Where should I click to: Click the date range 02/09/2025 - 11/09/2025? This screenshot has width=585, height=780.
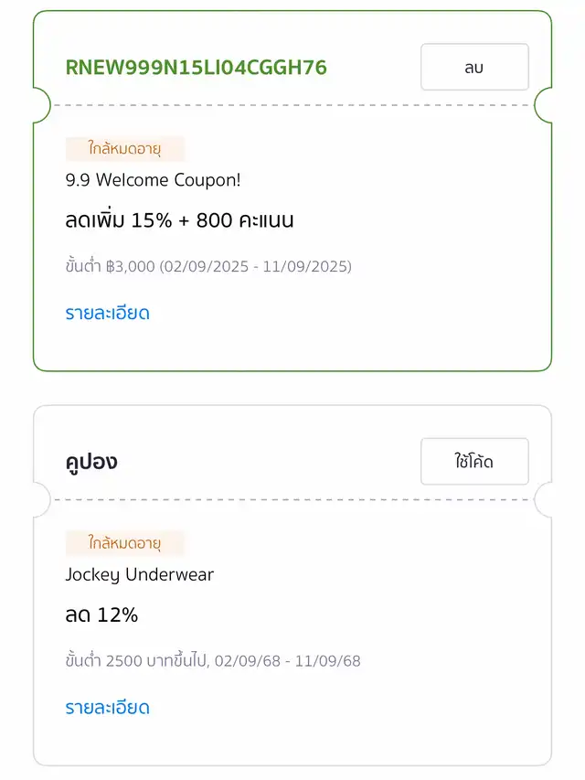[x=257, y=266]
